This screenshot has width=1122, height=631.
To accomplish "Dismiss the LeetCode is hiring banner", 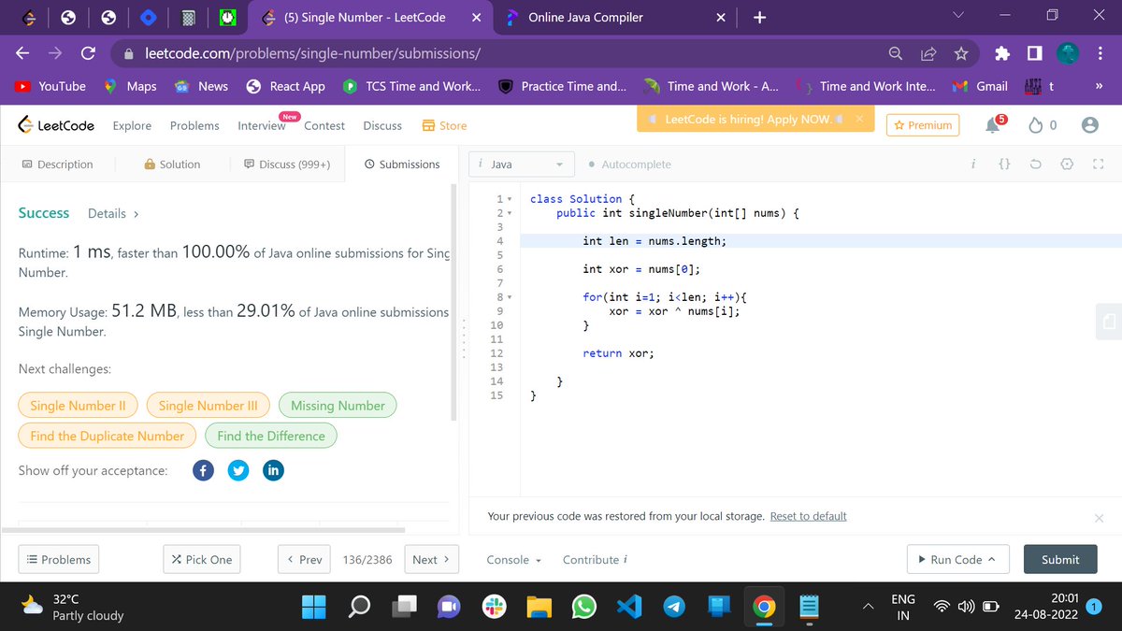I will point(859,120).
